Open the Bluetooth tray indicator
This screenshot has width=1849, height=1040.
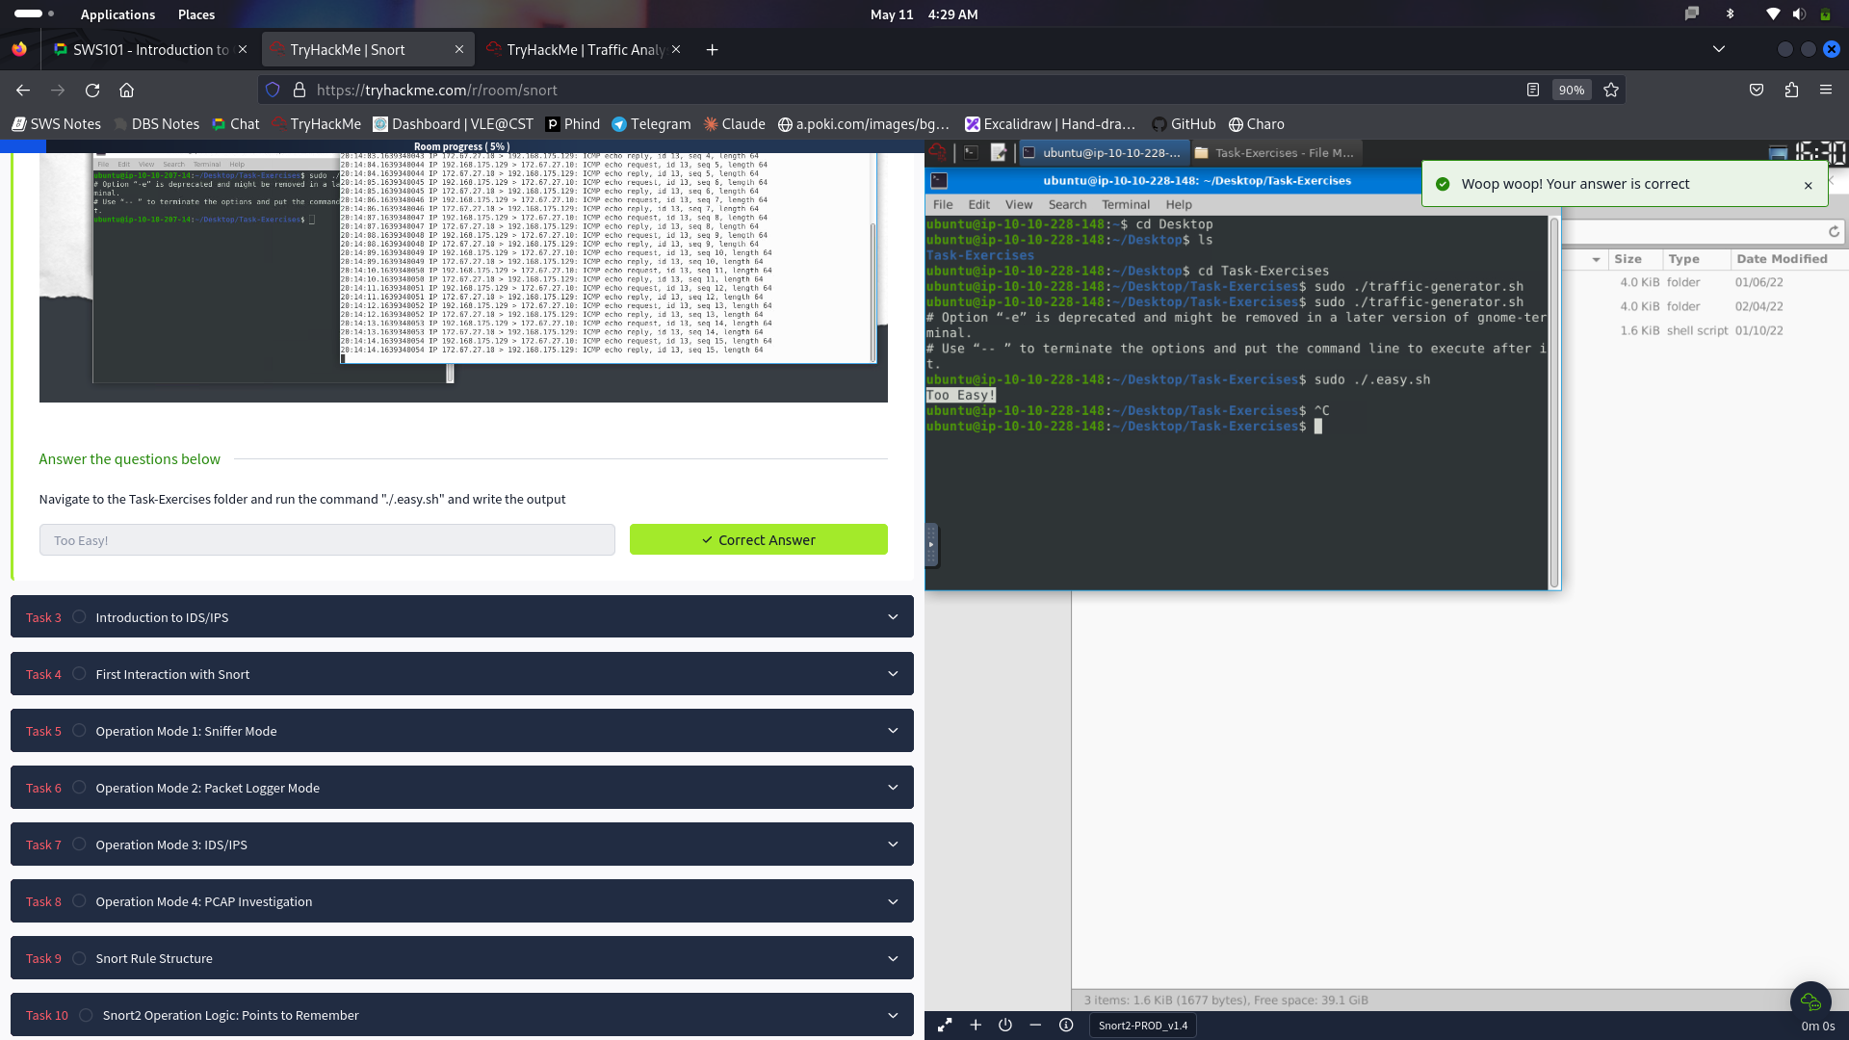coord(1730,14)
